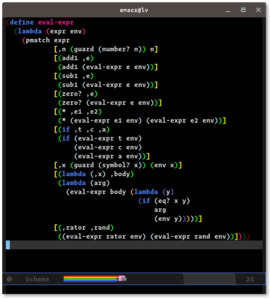This screenshot has width=270, height=298.
Task: Click ',e2' in the multiplication pattern
Action: [92, 112]
